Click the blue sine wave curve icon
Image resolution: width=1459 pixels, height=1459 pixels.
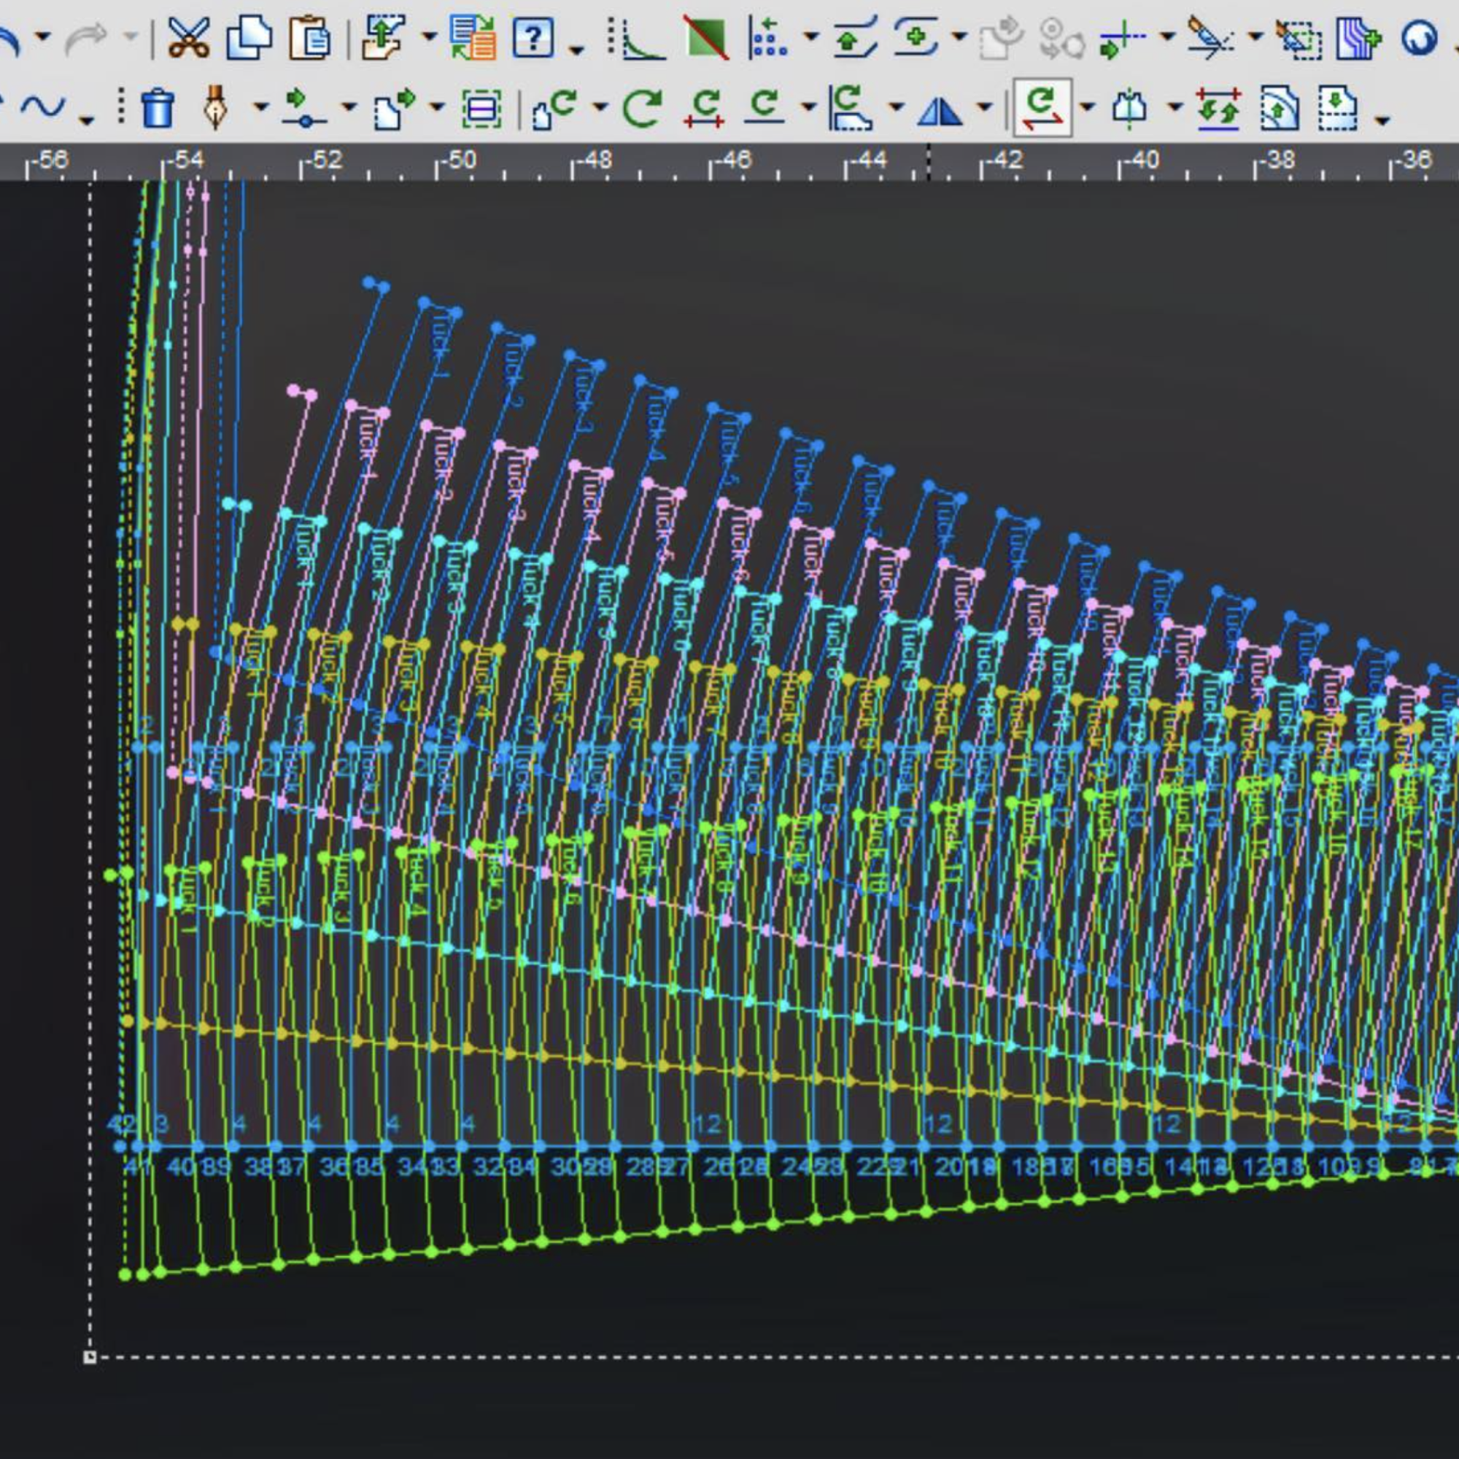coord(42,107)
